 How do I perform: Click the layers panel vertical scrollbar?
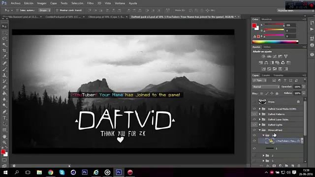[305, 118]
